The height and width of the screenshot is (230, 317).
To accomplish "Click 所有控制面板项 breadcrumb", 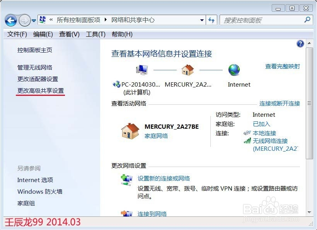I will point(78,20).
